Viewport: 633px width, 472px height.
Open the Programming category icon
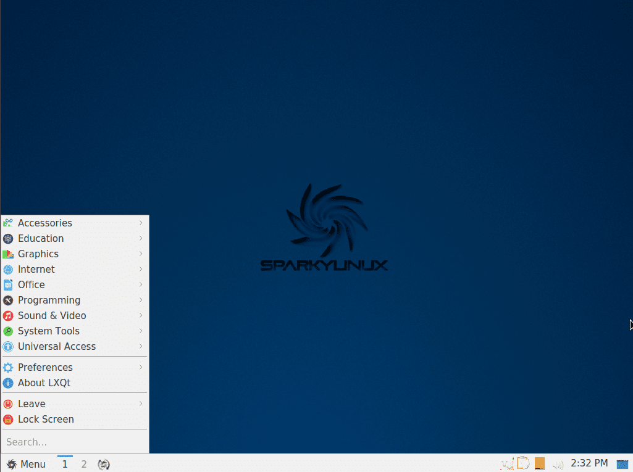coord(8,300)
